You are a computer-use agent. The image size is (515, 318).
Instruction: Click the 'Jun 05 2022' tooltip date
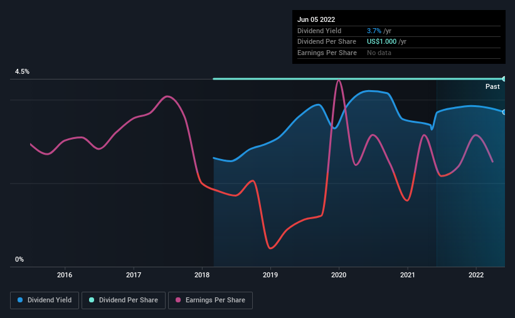(x=316, y=19)
